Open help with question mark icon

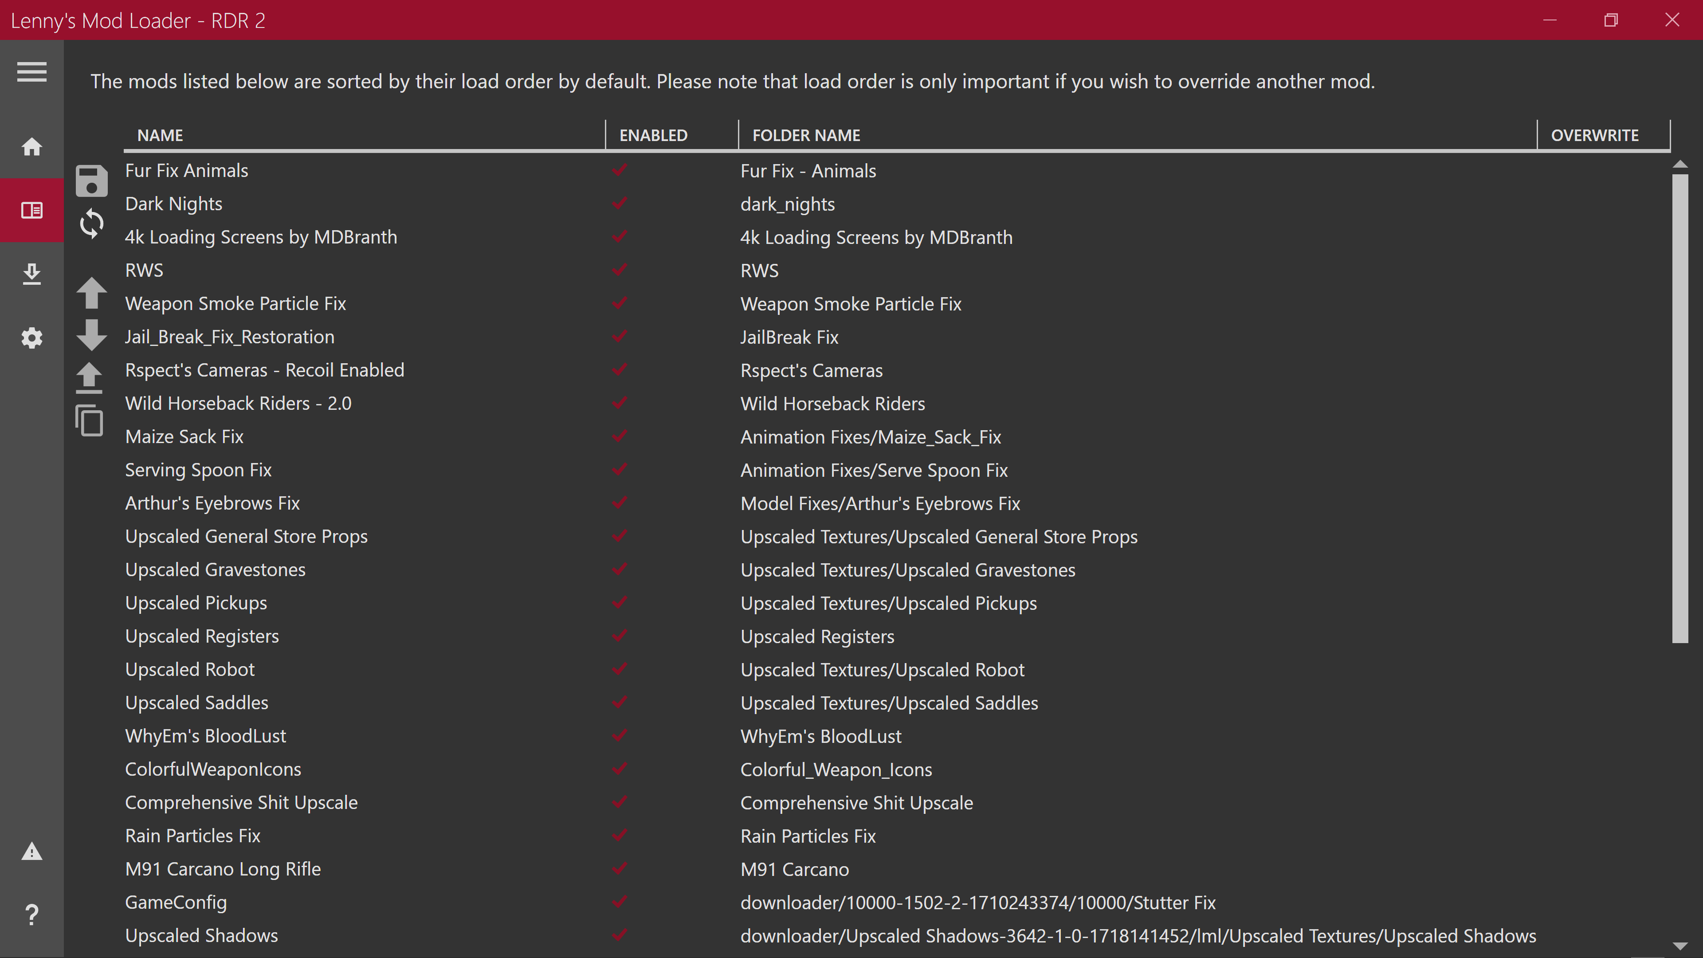[32, 915]
